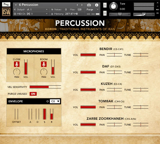Viewport: 160px width, 144px height.
Task: Adjust Close microphone PAN knob
Action: click(x=17, y=72)
